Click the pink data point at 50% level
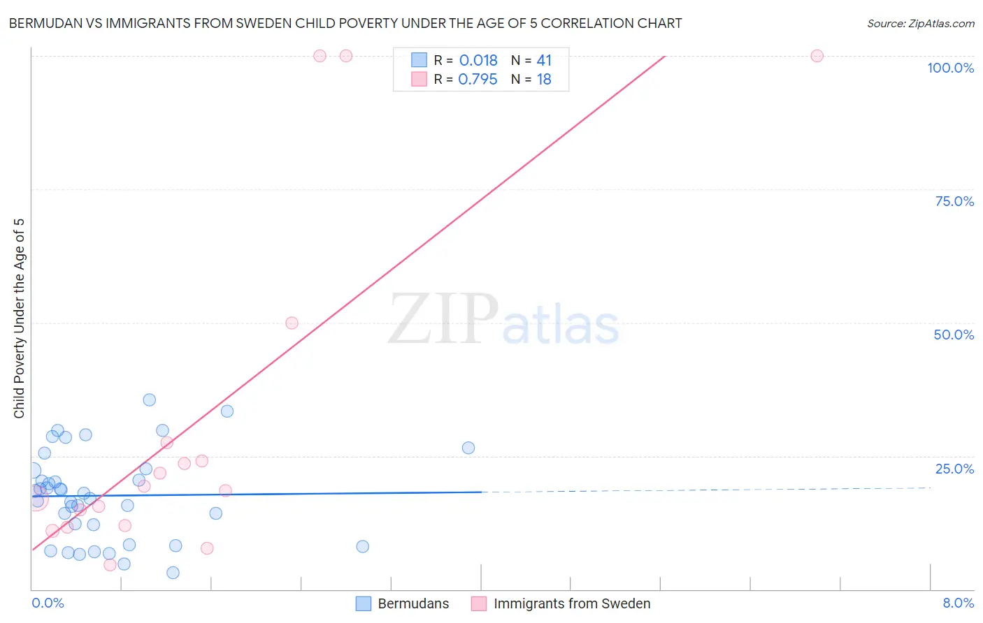 pyautogui.click(x=292, y=323)
